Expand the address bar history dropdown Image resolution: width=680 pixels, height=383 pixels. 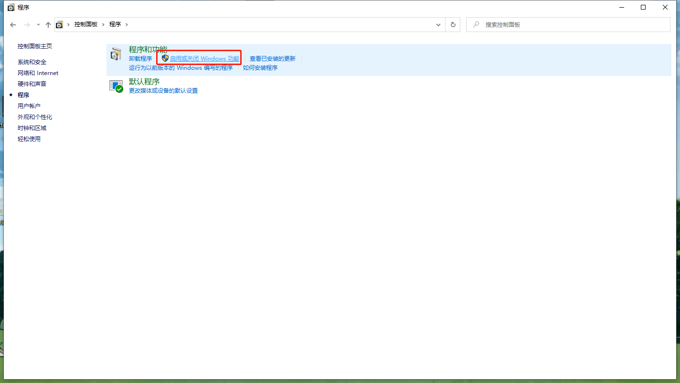pos(438,25)
